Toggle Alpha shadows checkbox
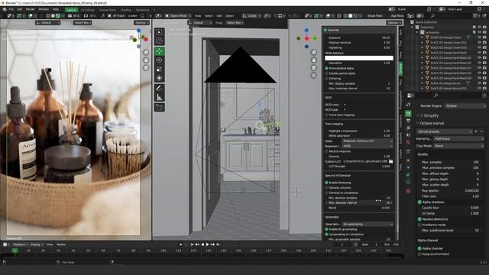 [x=419, y=202]
